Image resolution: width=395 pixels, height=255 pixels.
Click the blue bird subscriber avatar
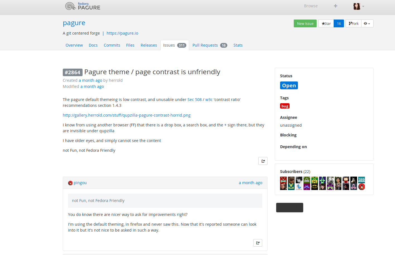click(299, 187)
